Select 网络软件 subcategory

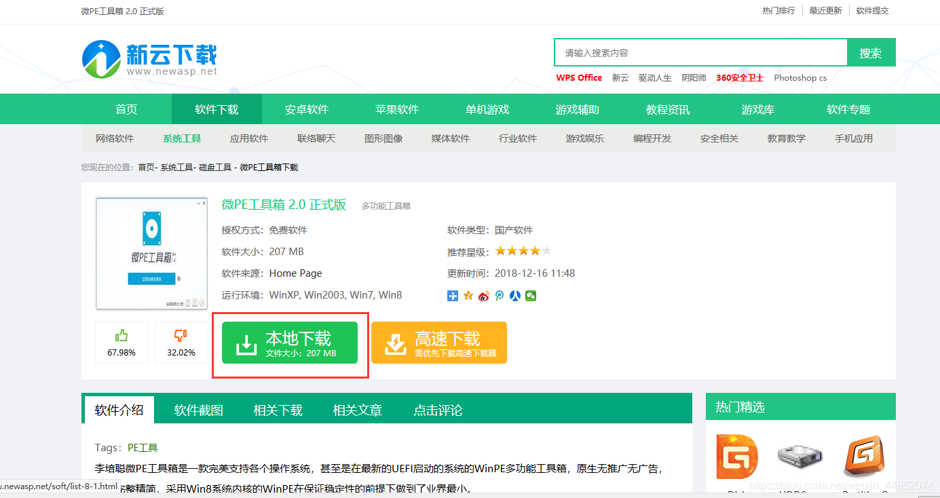[115, 138]
